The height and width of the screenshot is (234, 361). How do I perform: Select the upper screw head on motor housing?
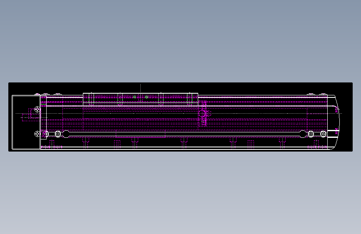pos(37,109)
